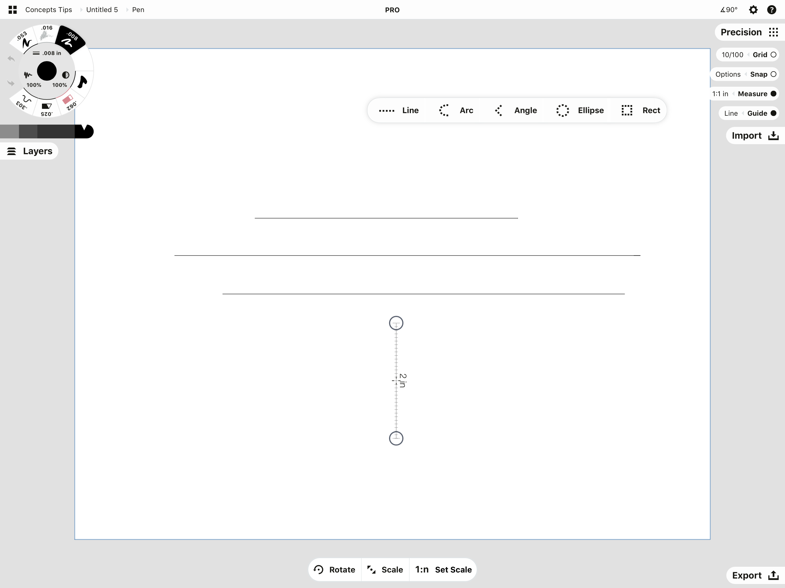This screenshot has height=588, width=785.
Task: Open the 10/100 grid spacing options
Action: tap(732, 55)
